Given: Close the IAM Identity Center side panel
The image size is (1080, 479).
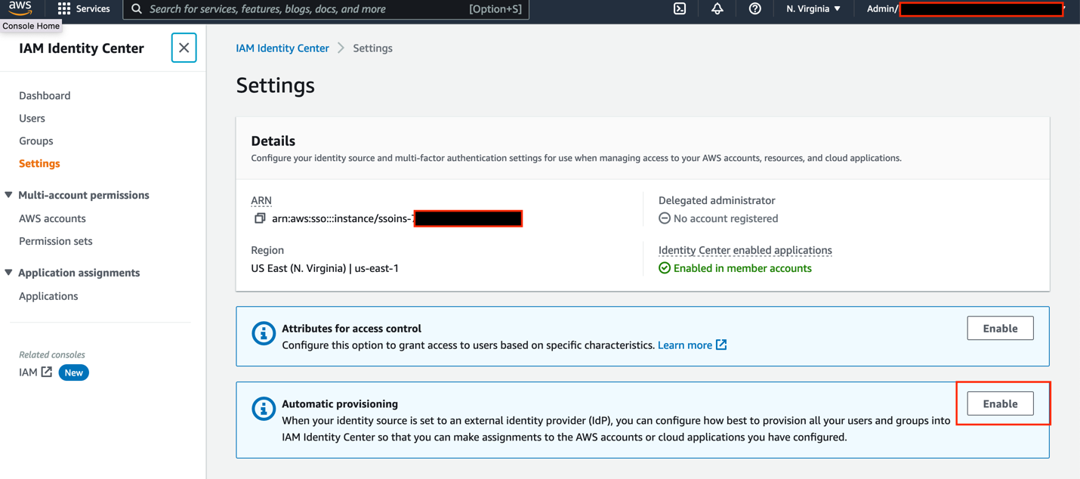Looking at the screenshot, I should (184, 48).
